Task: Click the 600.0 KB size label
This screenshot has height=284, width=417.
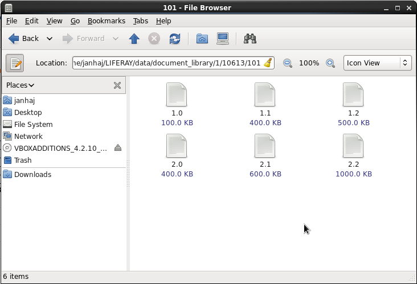Action: pos(265,174)
